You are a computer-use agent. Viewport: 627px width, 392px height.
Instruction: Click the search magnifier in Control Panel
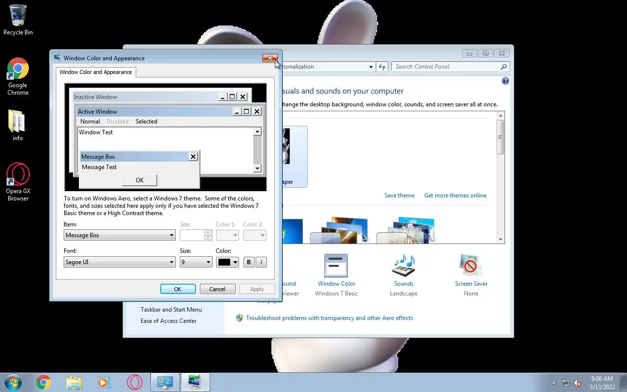(504, 67)
